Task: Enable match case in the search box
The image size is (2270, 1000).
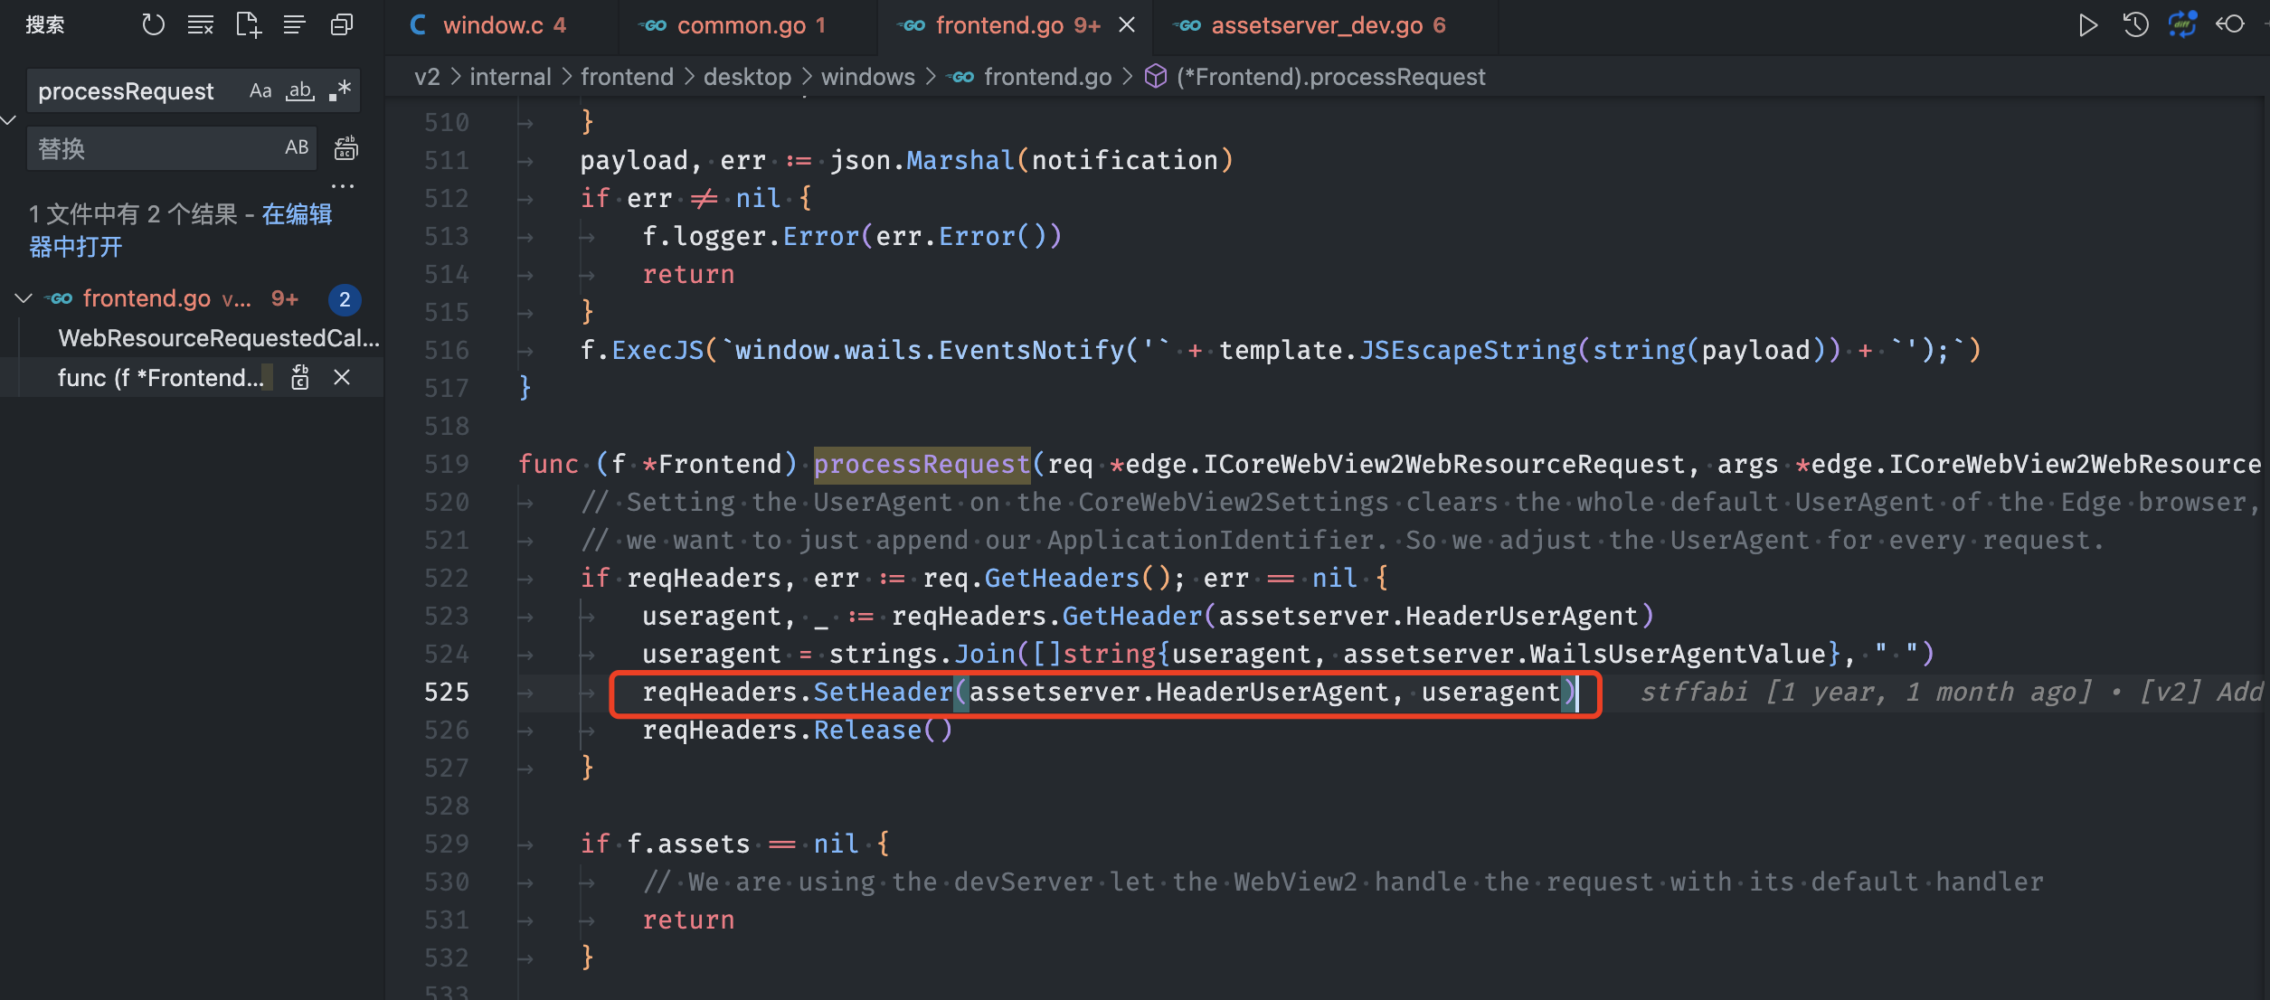Action: (261, 90)
